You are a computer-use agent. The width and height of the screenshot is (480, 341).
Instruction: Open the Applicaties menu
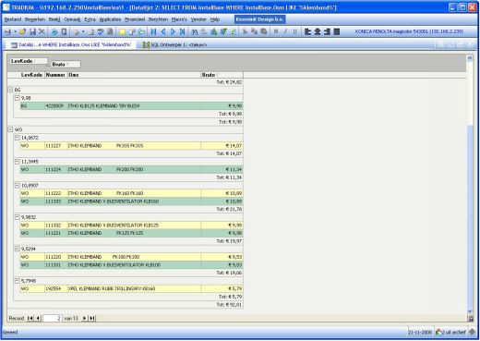pos(110,19)
